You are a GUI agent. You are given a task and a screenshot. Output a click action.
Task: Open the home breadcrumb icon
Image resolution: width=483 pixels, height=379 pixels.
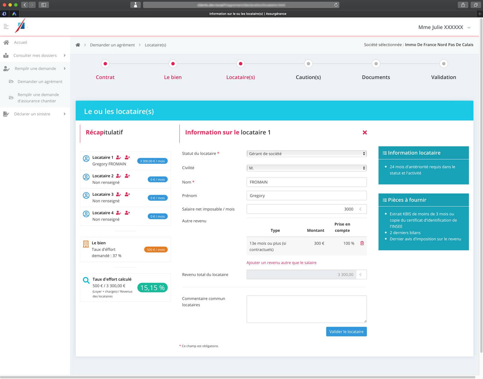click(x=78, y=44)
